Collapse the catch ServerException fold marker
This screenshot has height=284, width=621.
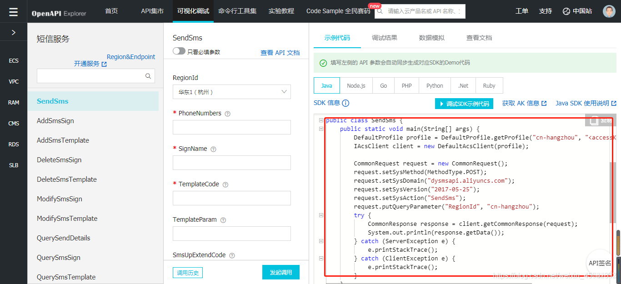point(321,241)
